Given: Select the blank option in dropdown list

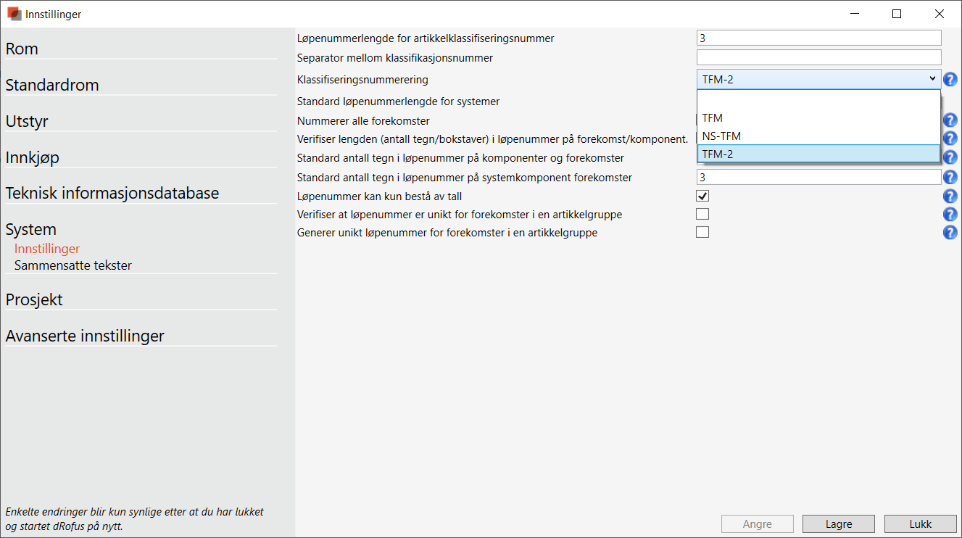Looking at the screenshot, I should [818, 100].
